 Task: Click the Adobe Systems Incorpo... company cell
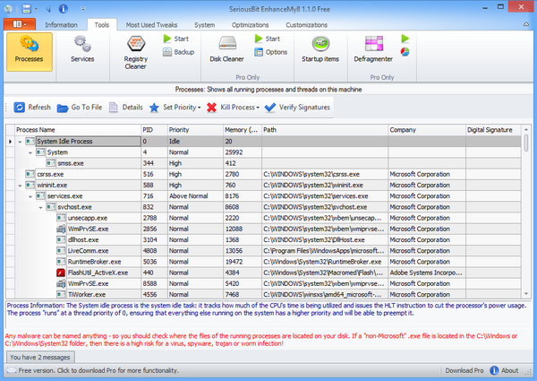click(427, 273)
